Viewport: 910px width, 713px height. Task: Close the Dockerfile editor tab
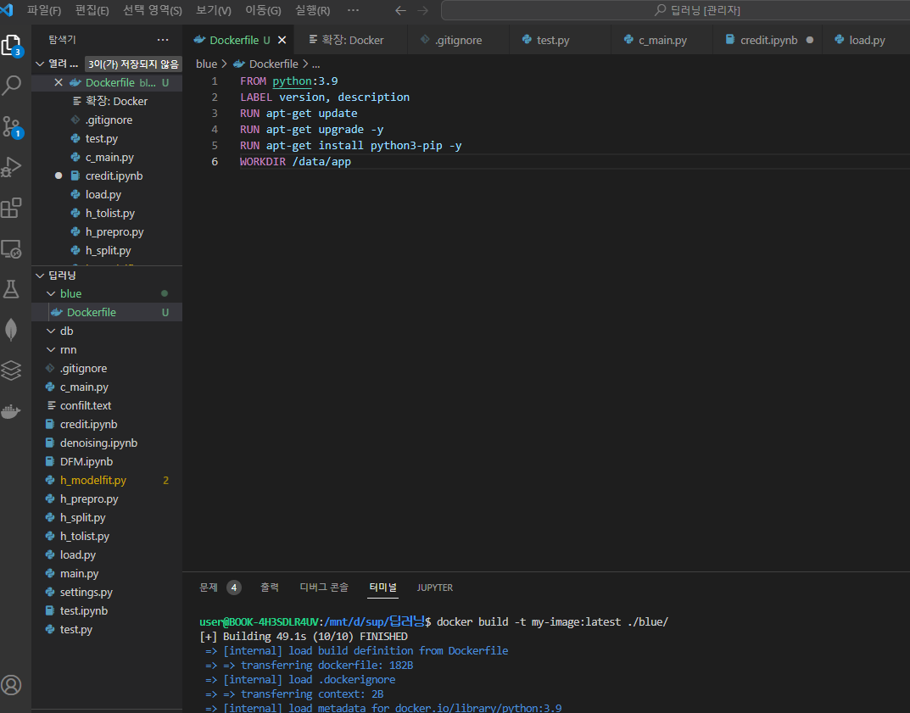pos(282,40)
